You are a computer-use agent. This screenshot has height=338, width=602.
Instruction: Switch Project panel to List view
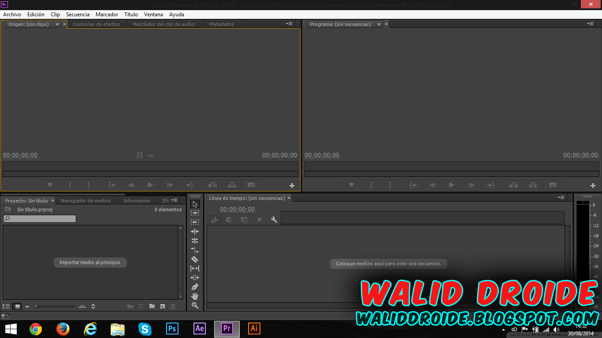[x=6, y=306]
